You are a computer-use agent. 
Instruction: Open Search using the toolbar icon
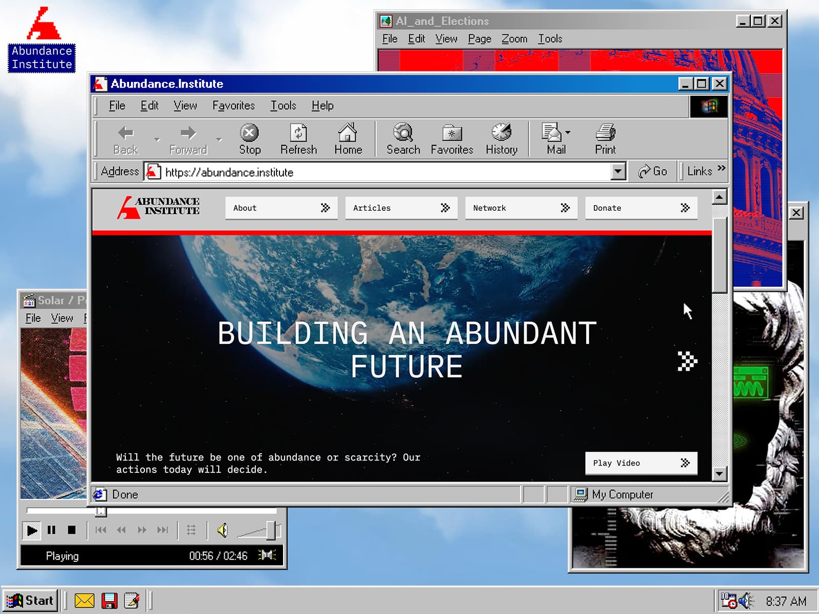(403, 135)
